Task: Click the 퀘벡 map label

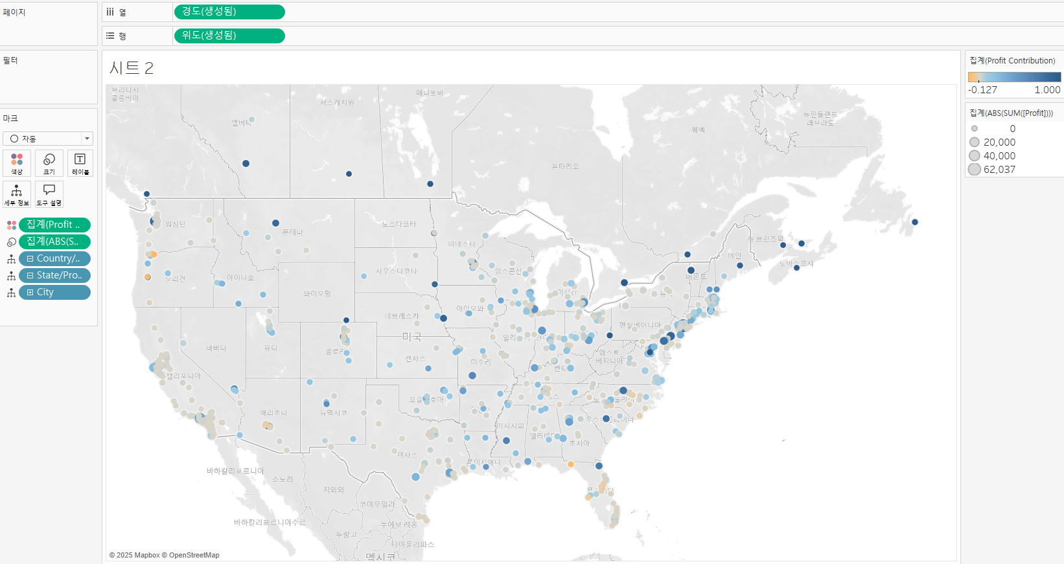Action: [x=698, y=130]
